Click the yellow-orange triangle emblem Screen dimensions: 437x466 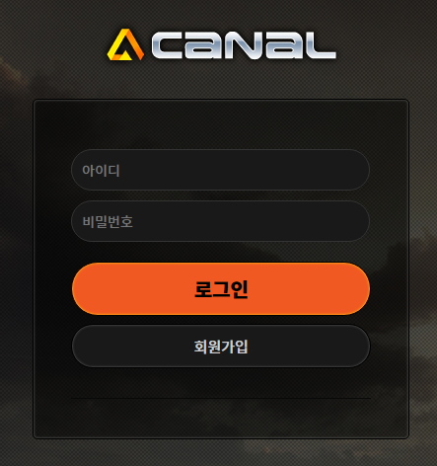(125, 44)
